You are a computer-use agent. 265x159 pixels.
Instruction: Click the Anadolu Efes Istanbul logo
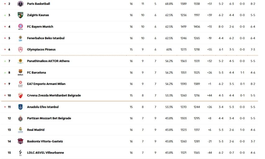(x=20, y=107)
